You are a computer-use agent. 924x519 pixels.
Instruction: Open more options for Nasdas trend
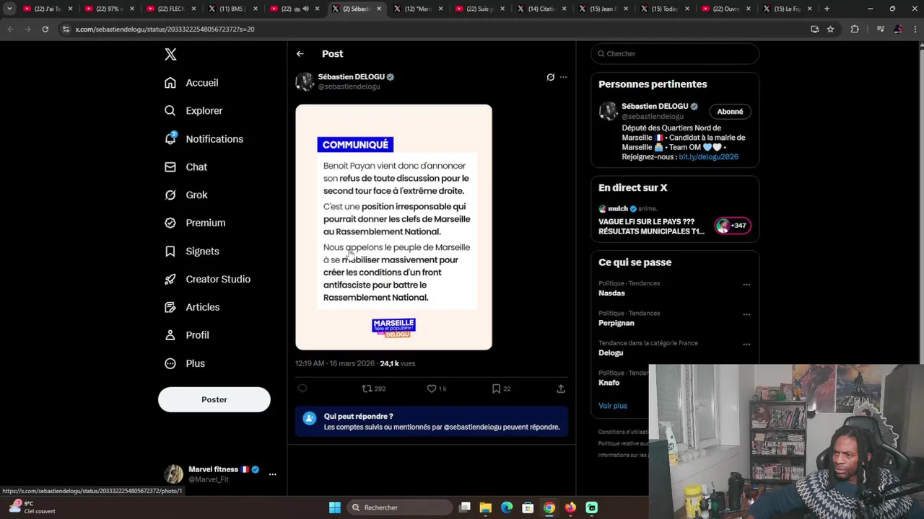[746, 285]
